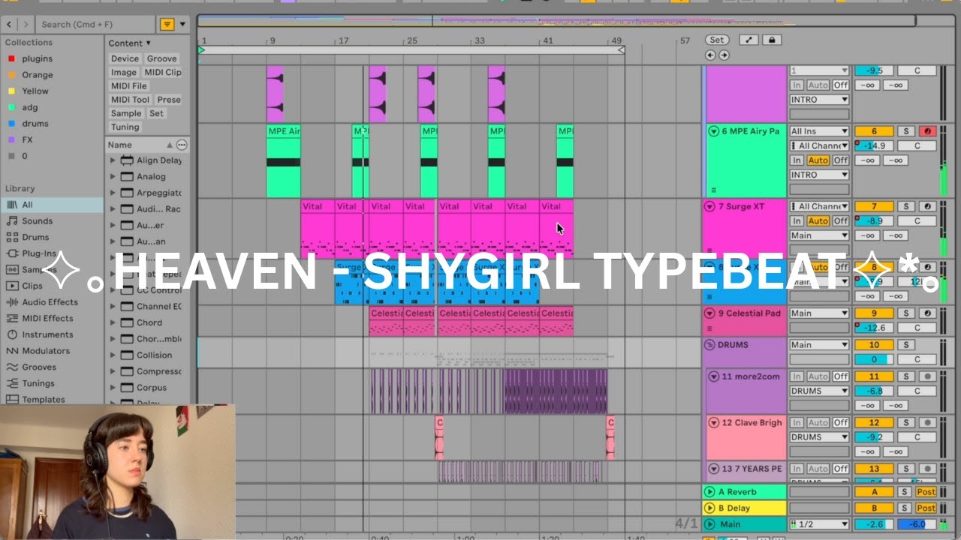Select the Orange collection
The image size is (961, 540).
click(37, 75)
